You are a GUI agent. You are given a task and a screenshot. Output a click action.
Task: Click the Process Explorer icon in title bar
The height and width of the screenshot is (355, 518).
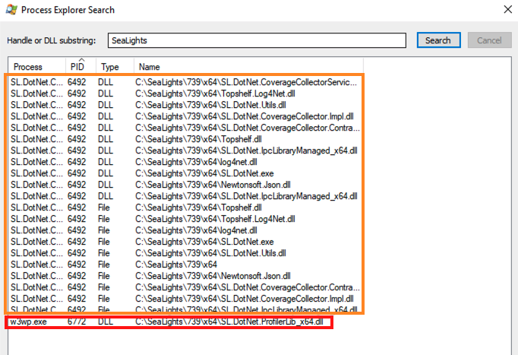coord(11,9)
